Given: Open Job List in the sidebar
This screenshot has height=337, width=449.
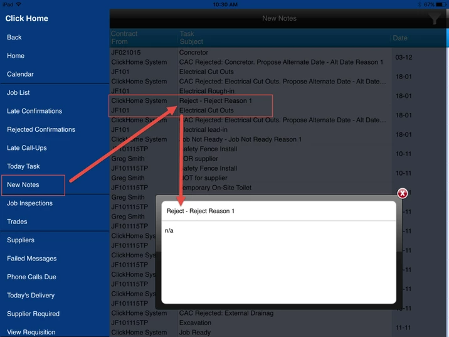Looking at the screenshot, I should coord(18,92).
